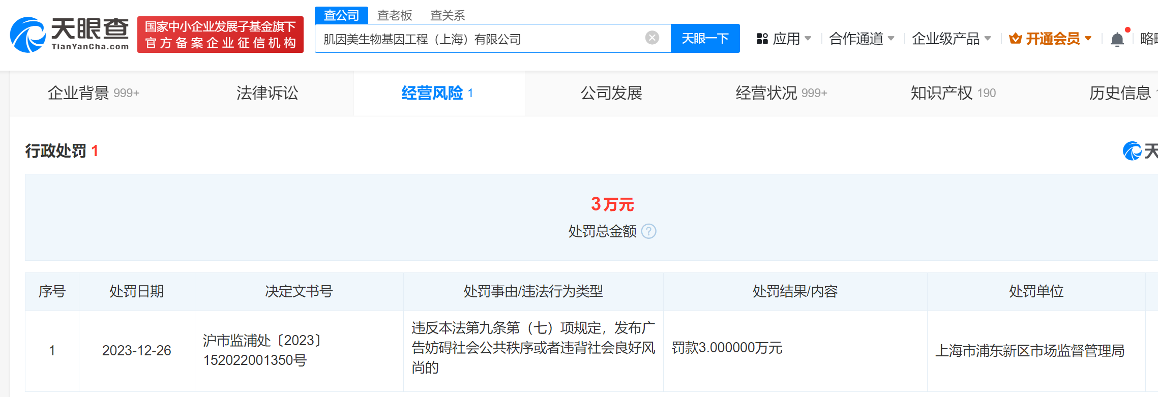1158x397 pixels.
Task: Click the 决定文书号 column header
Action: pos(299,291)
